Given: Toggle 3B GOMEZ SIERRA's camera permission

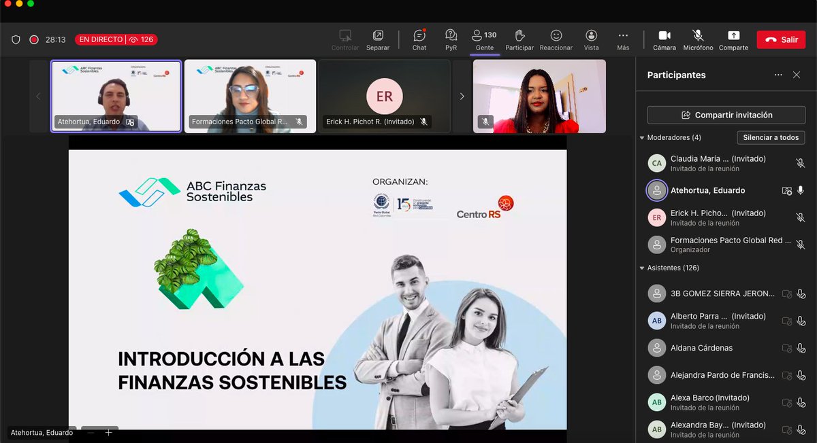Looking at the screenshot, I should pos(787,294).
